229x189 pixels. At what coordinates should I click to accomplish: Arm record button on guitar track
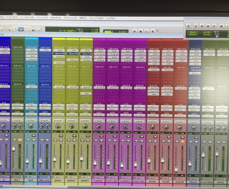pos(61,136)
